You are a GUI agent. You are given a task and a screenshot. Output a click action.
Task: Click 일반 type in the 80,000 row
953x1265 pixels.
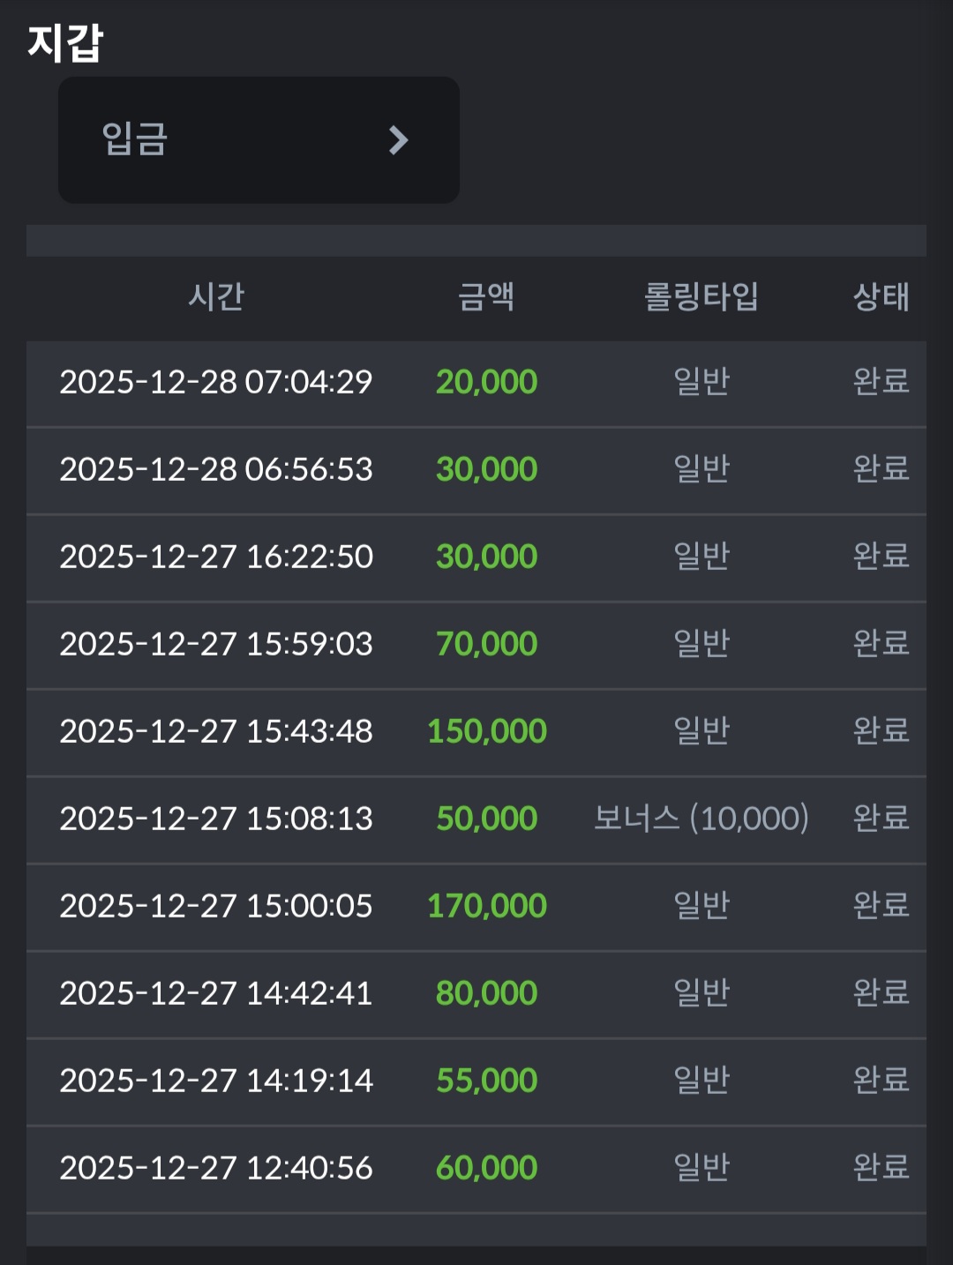702,993
